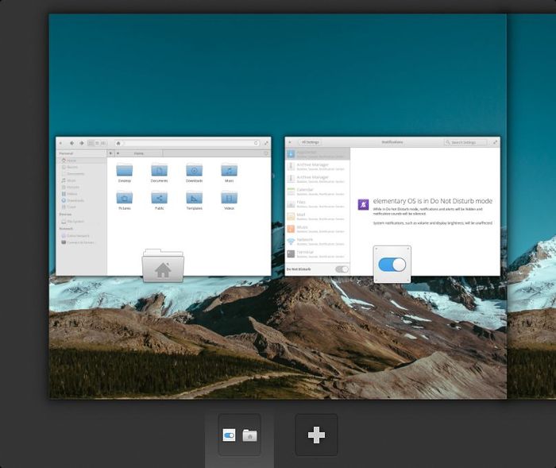Open the Documents folder icon
Viewport: 556px width, 468px height.
tap(160, 172)
